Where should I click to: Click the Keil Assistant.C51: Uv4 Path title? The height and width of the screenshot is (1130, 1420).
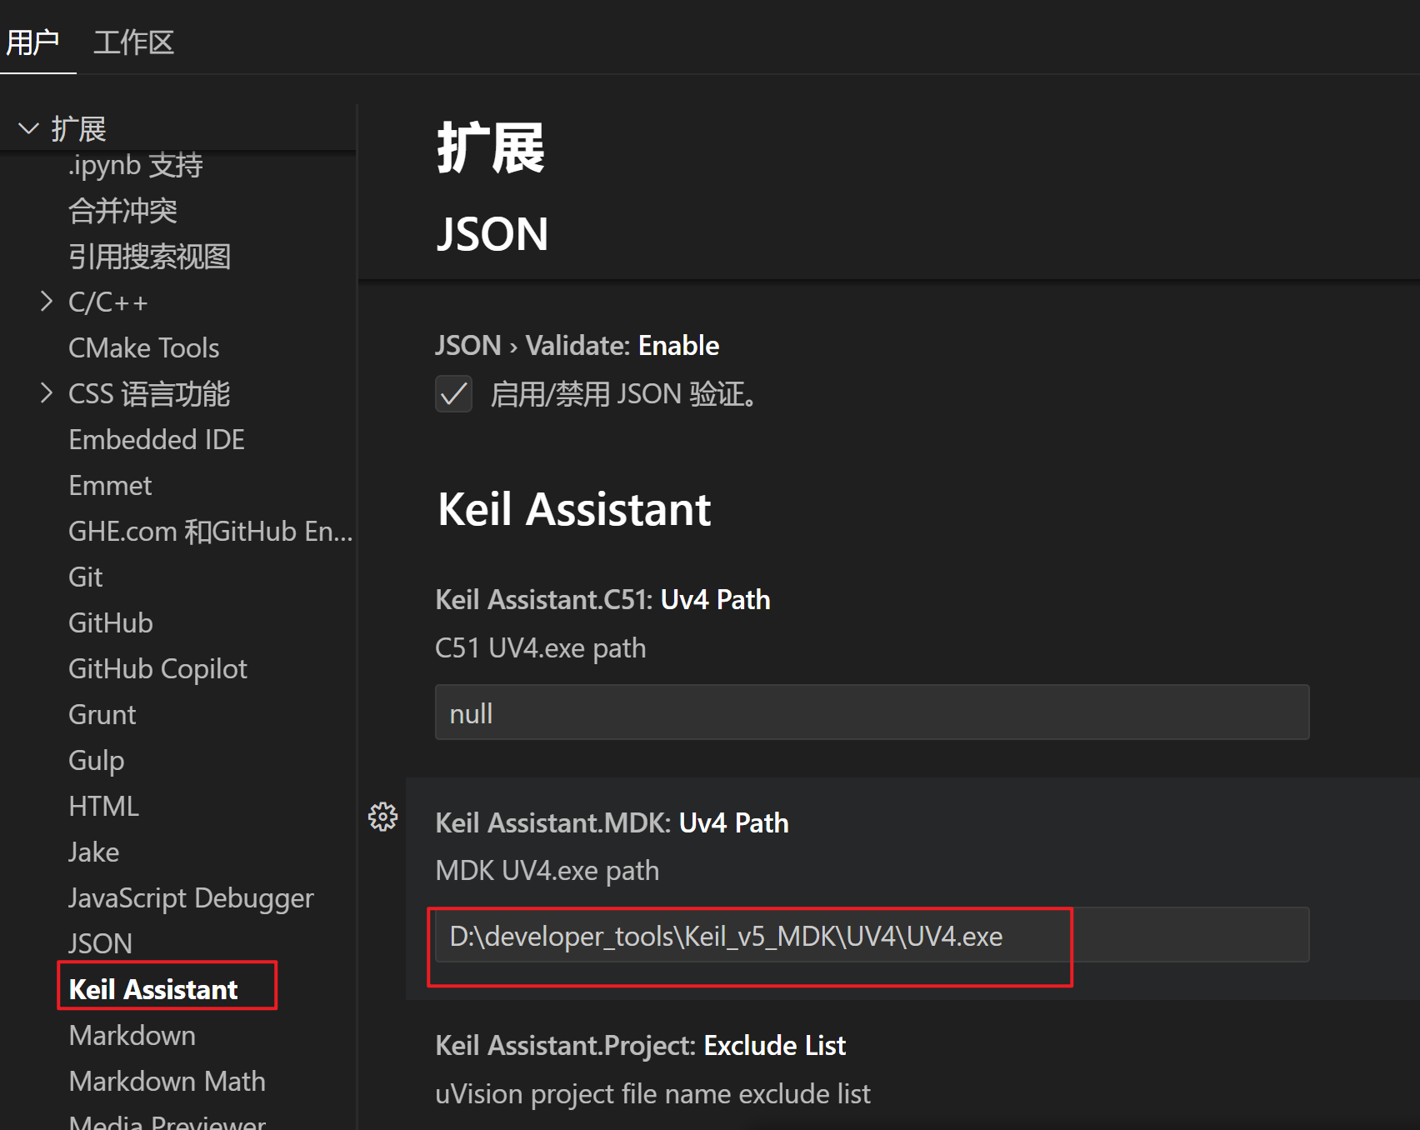coord(603,600)
